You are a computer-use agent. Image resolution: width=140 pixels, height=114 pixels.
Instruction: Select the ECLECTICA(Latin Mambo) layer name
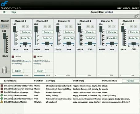[16, 102]
